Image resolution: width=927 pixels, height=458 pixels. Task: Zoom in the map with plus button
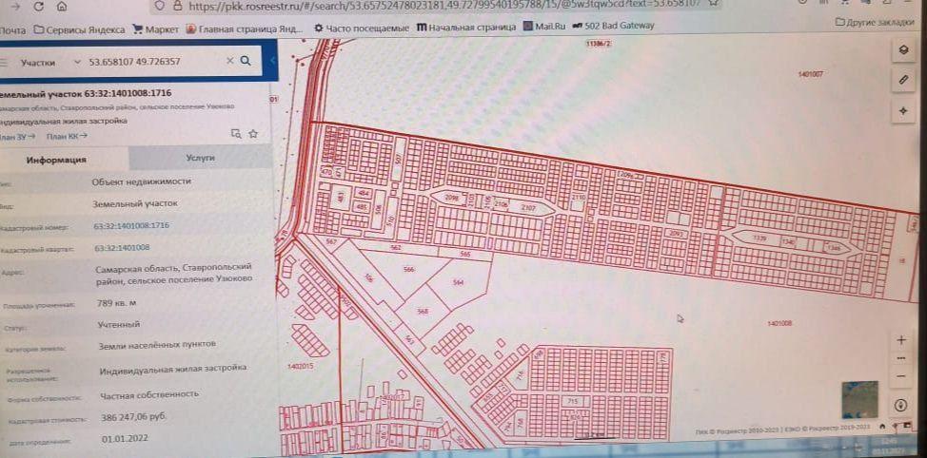[x=900, y=339]
